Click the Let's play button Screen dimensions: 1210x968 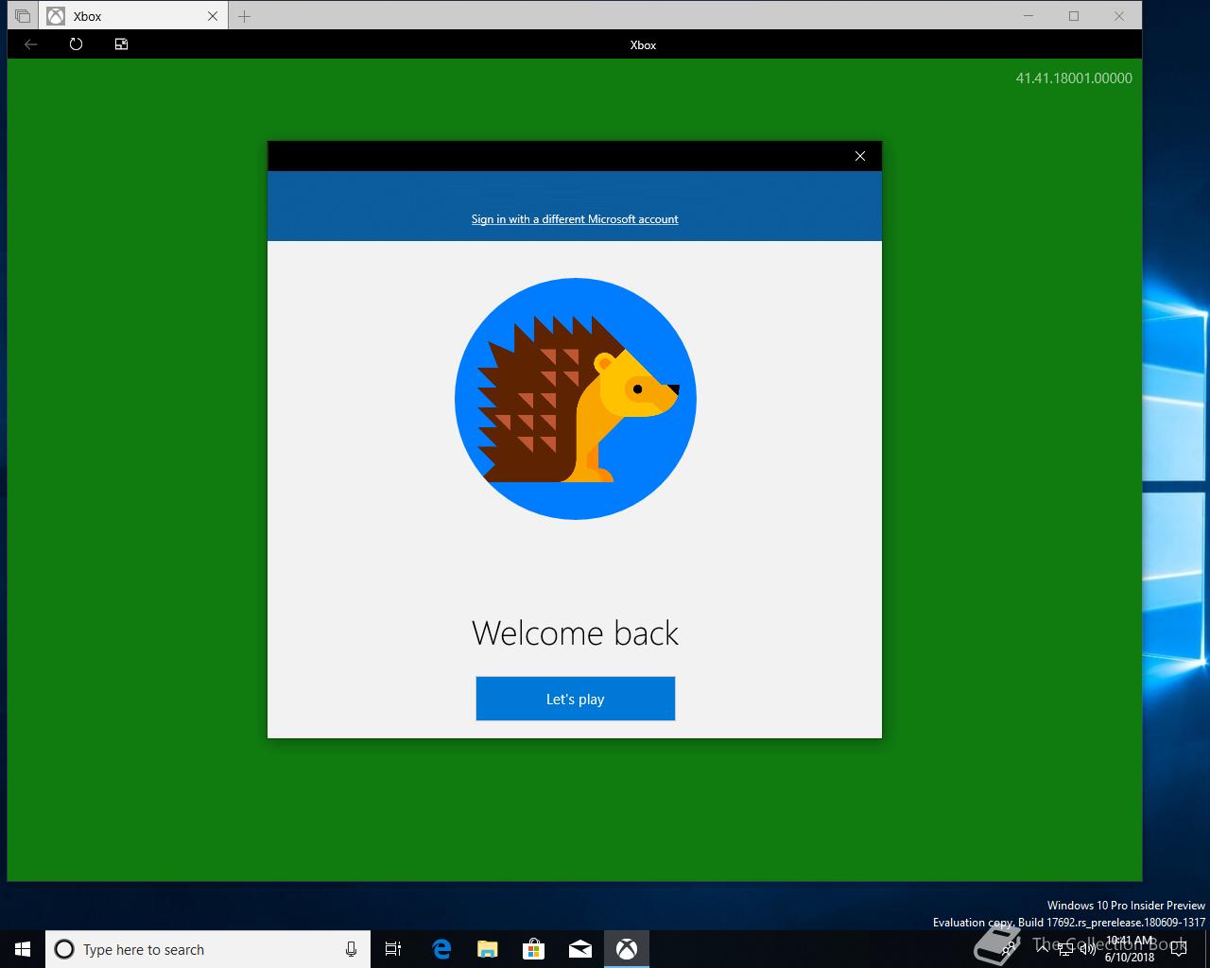(575, 699)
